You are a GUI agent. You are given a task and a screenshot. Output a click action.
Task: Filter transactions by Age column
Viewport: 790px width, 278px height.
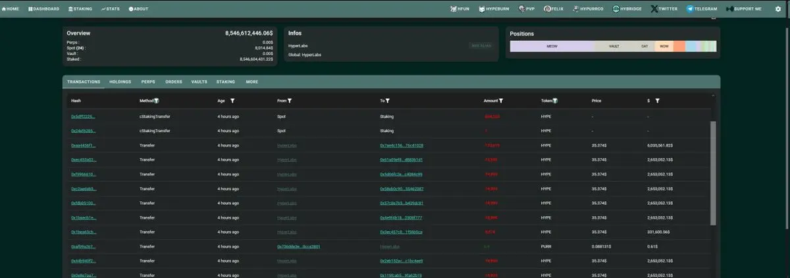(x=232, y=101)
